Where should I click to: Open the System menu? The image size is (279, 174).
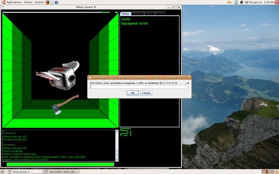coord(40,2)
